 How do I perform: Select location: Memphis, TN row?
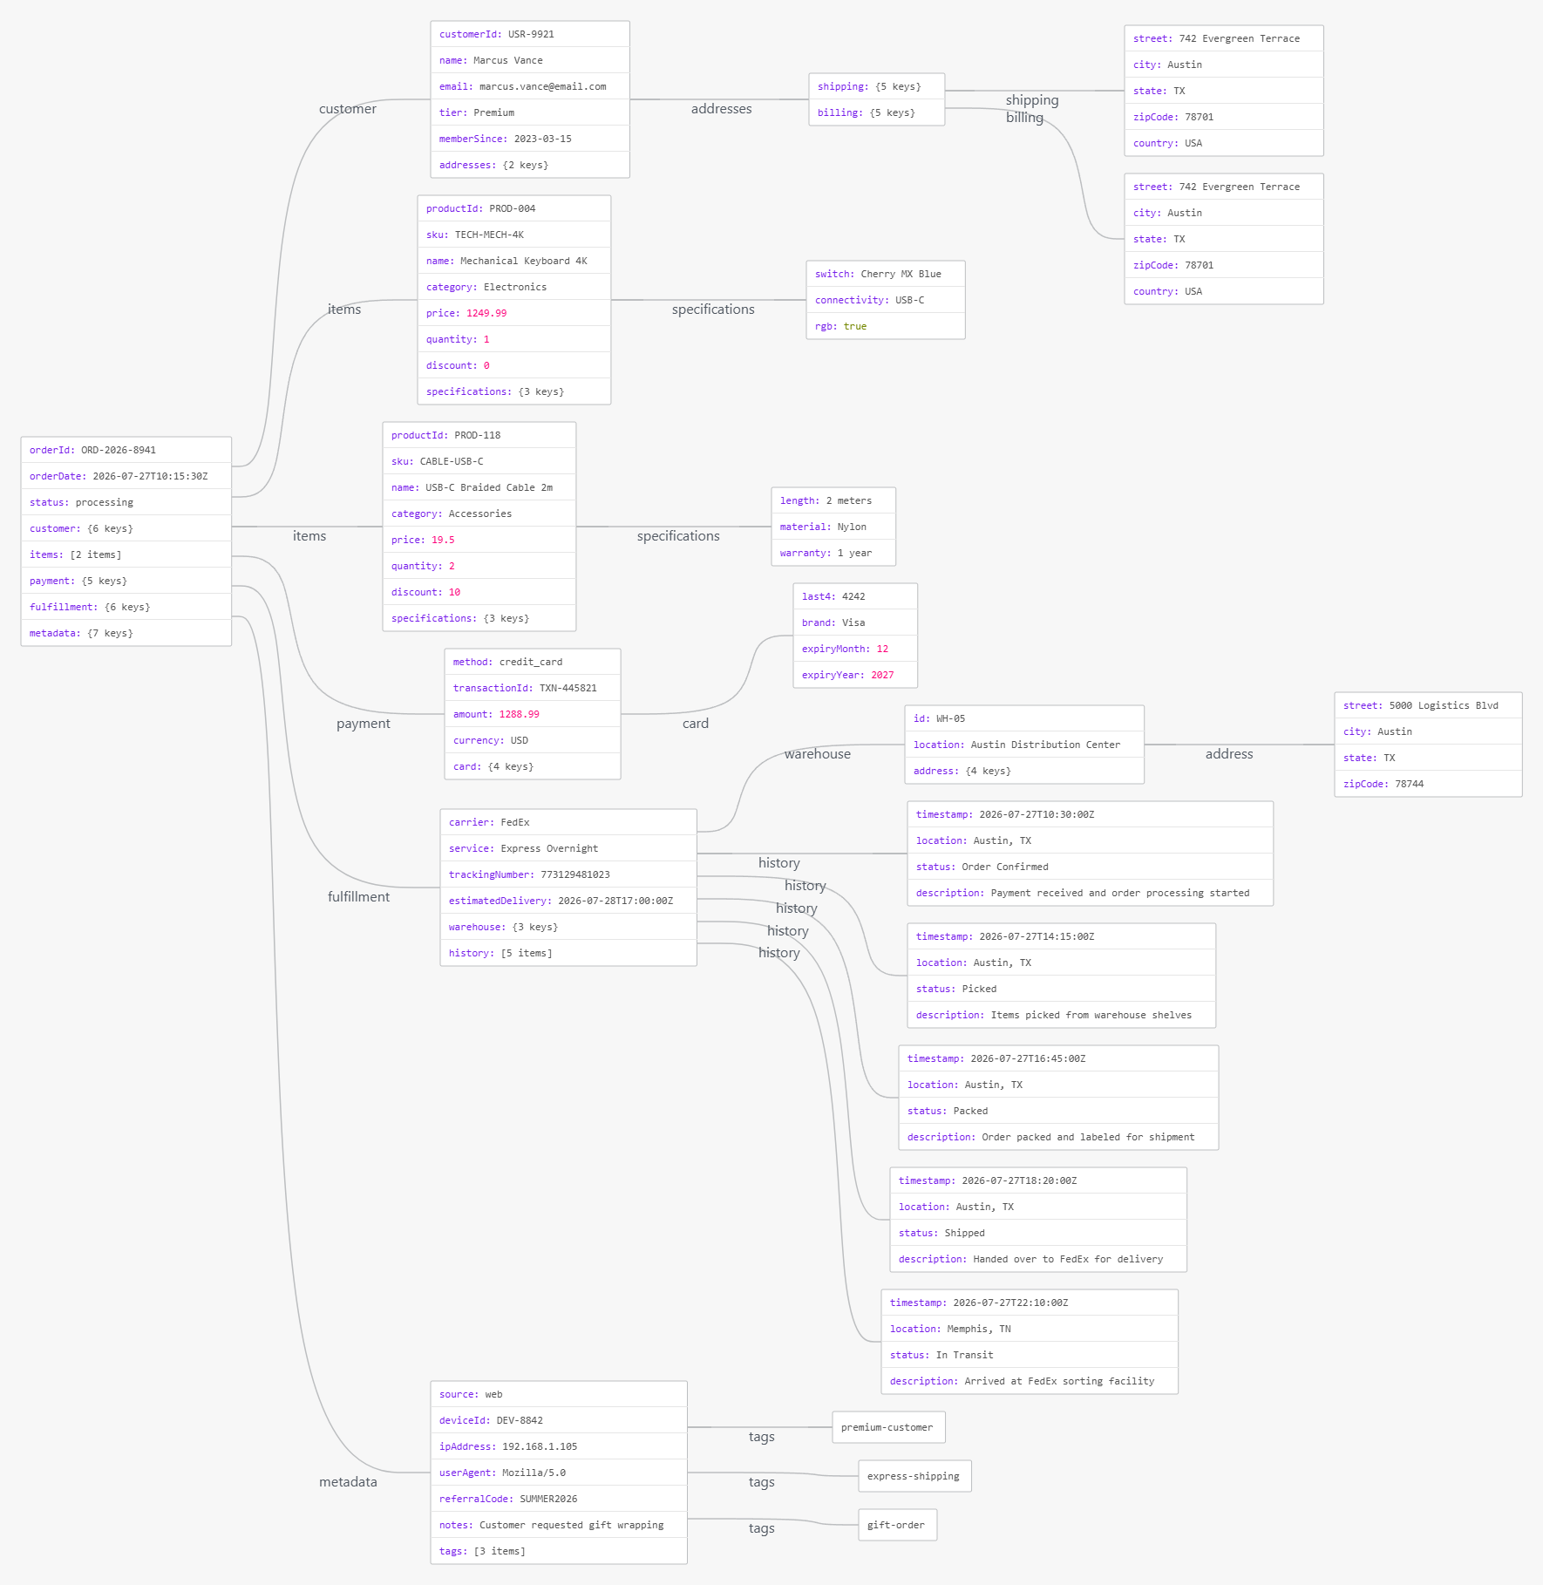[x=1030, y=1329]
